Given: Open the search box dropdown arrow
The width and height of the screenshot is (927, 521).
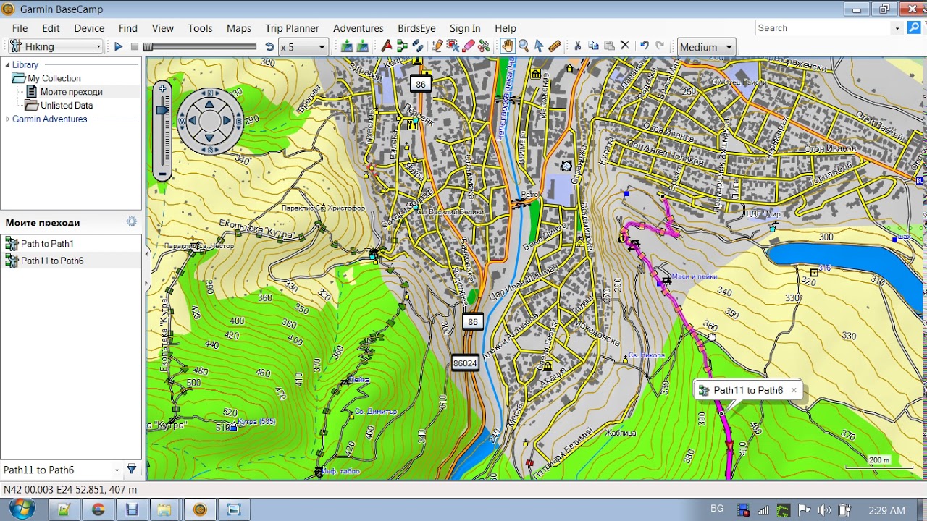Looking at the screenshot, I should (898, 28).
